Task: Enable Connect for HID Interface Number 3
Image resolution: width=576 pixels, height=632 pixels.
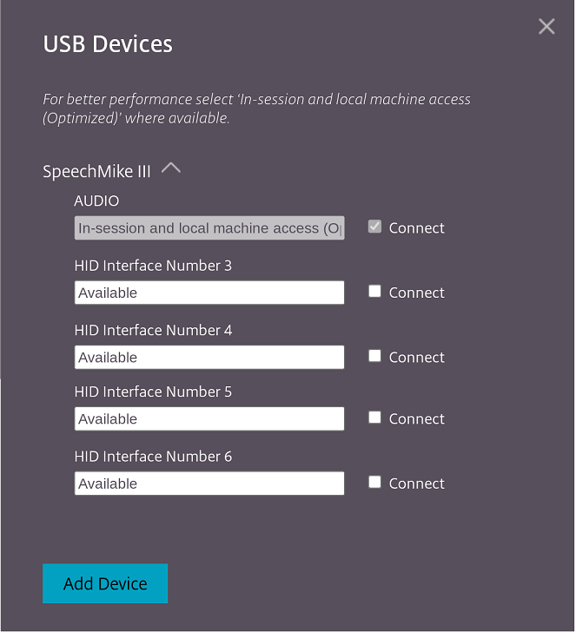Action: [374, 292]
